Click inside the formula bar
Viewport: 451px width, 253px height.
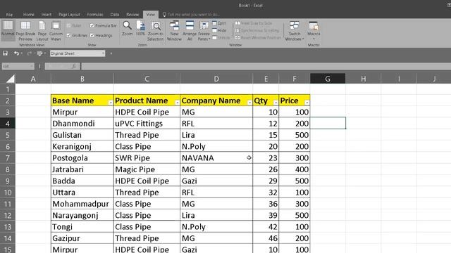pyautogui.click(x=266, y=66)
